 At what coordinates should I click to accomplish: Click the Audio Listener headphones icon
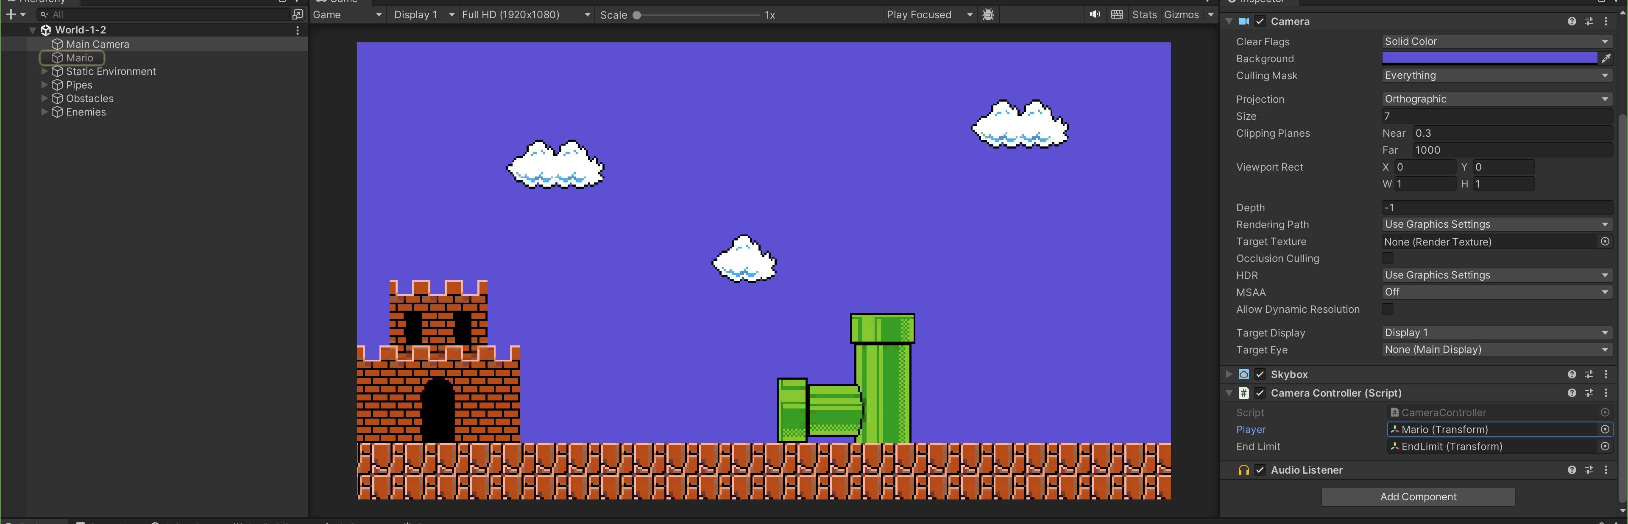[1244, 470]
